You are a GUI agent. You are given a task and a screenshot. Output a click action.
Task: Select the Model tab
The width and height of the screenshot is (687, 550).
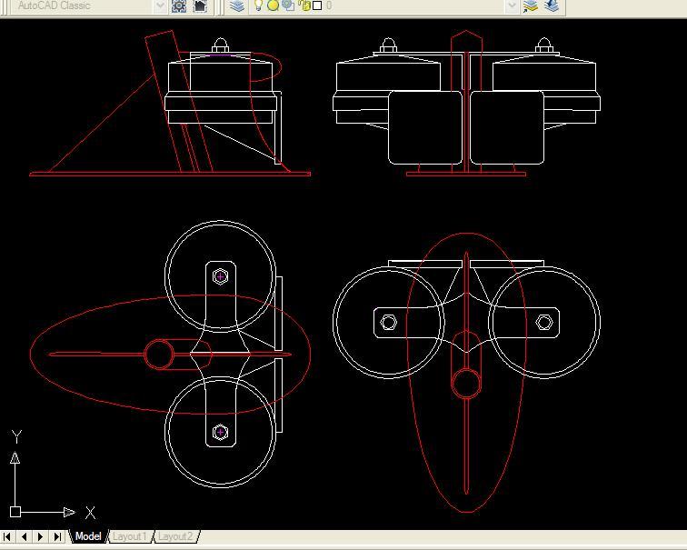click(x=88, y=536)
